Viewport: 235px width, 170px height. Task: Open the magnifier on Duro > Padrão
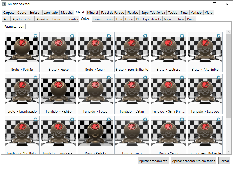[x=108, y=120]
